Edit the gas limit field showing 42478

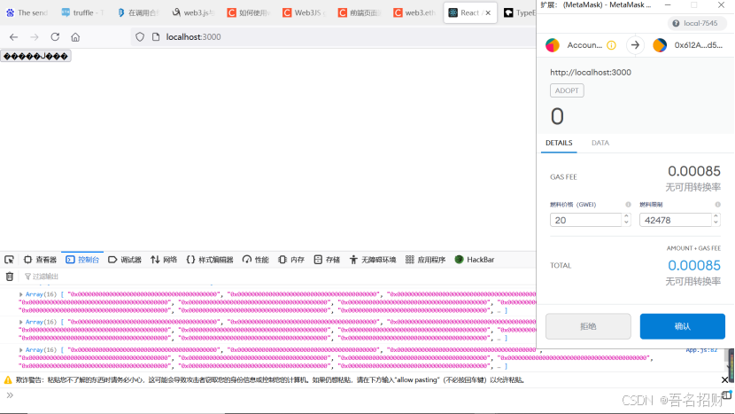(676, 220)
